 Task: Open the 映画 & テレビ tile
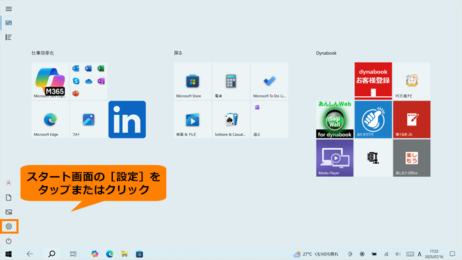click(193, 119)
